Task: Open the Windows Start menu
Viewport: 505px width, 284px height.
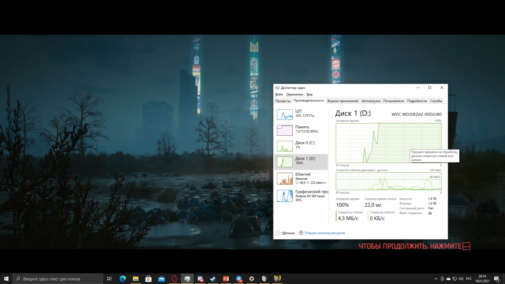Action: 6,278
